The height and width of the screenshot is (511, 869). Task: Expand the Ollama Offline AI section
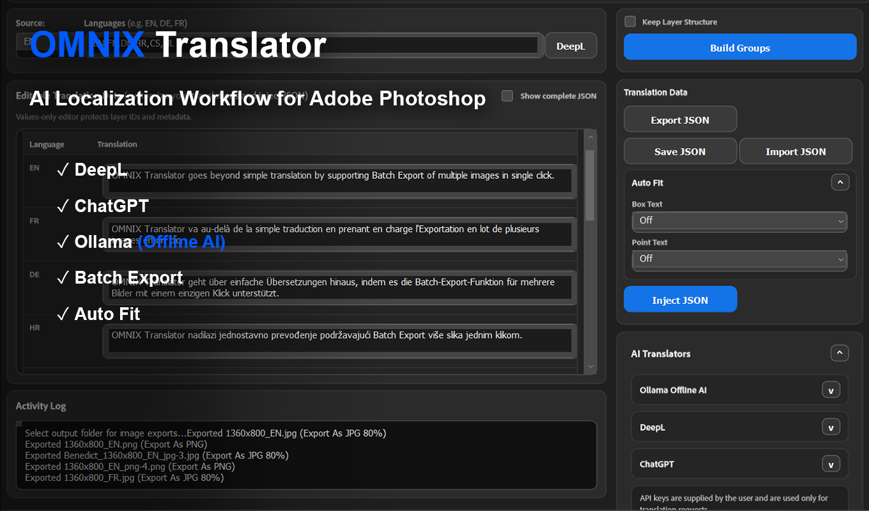click(x=831, y=390)
